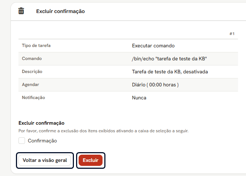Select the 'Comando' row label

coord(32,59)
